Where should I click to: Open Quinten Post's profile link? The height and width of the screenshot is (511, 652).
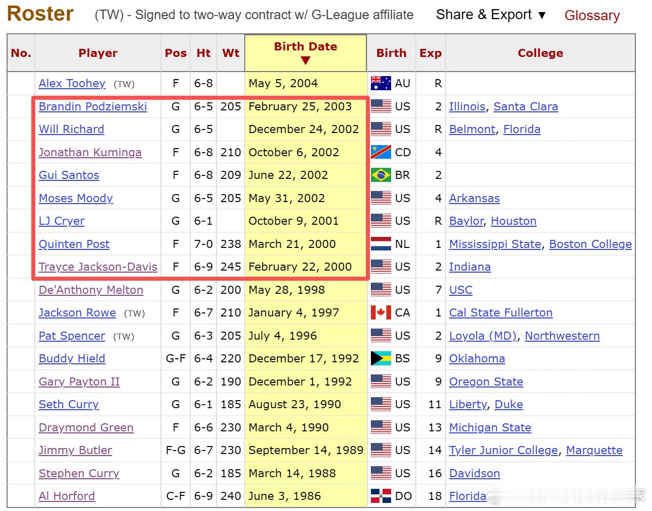tap(74, 244)
